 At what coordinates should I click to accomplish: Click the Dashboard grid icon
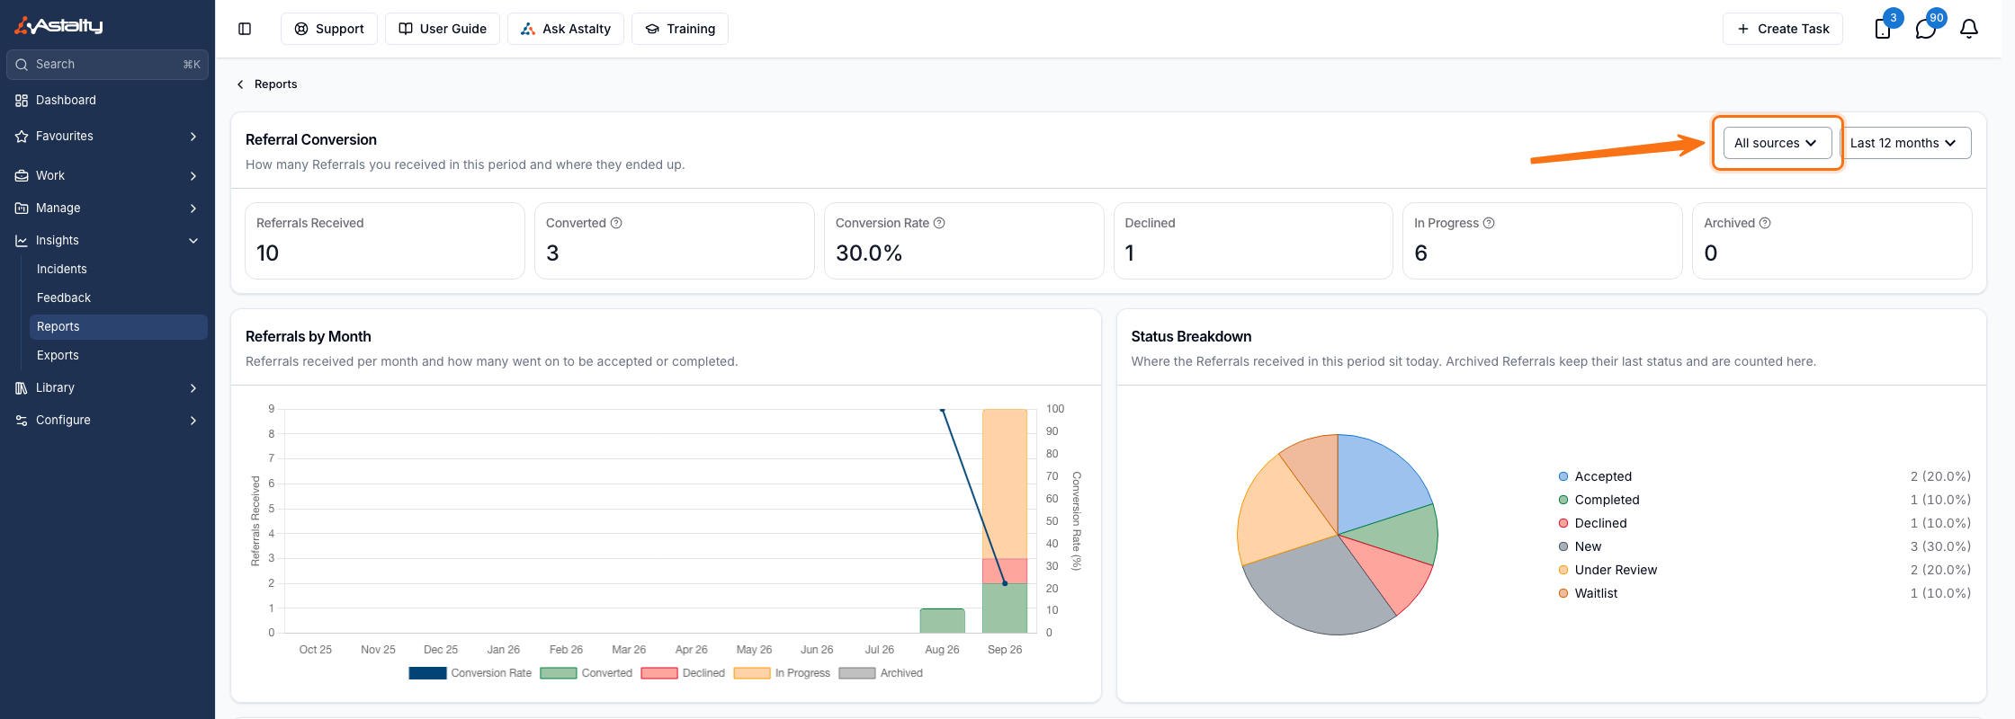pos(22,101)
